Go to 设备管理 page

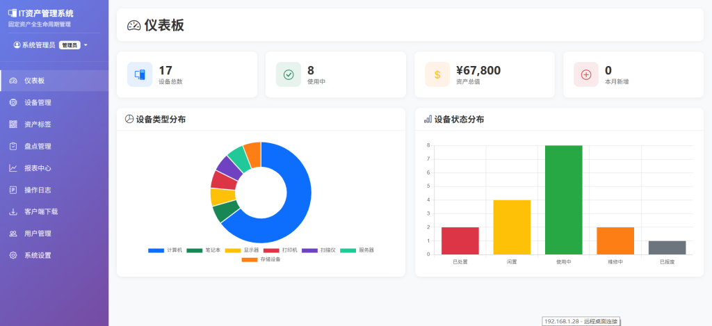[54, 103]
